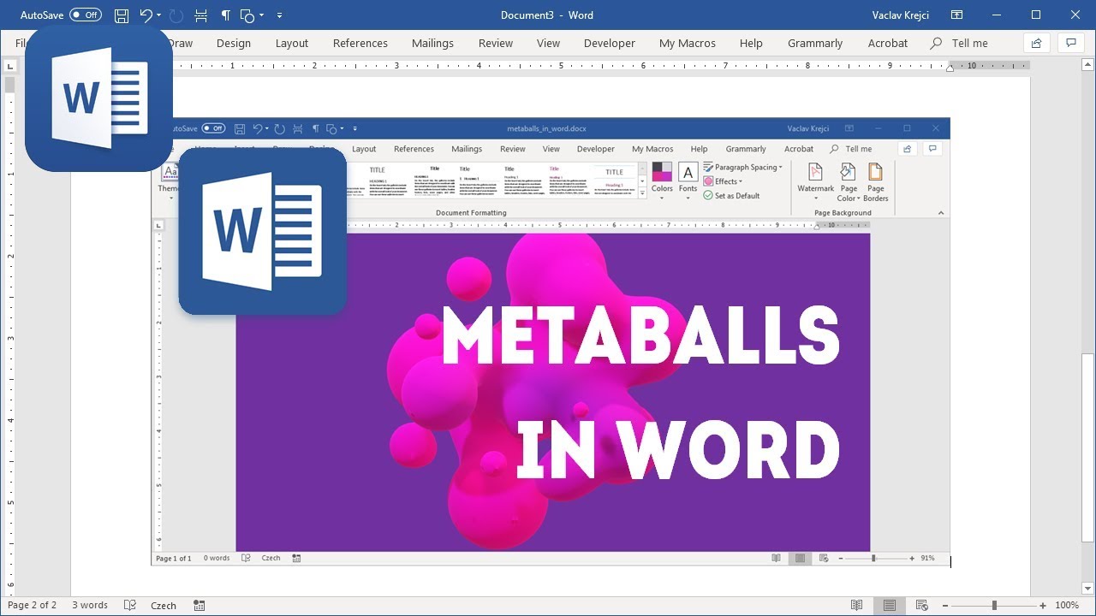This screenshot has width=1096, height=616.
Task: Undo last action in Document3 window
Action: pos(146,15)
